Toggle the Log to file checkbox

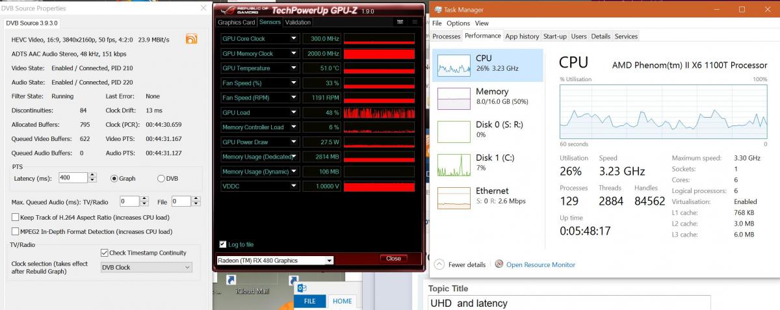point(223,244)
